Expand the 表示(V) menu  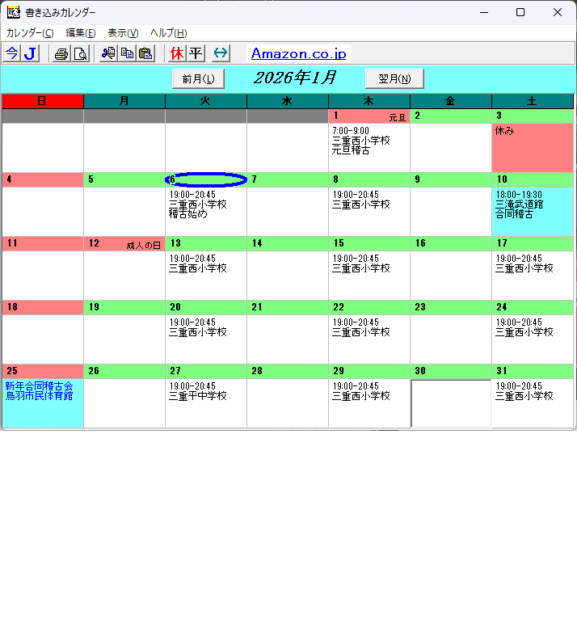click(123, 33)
